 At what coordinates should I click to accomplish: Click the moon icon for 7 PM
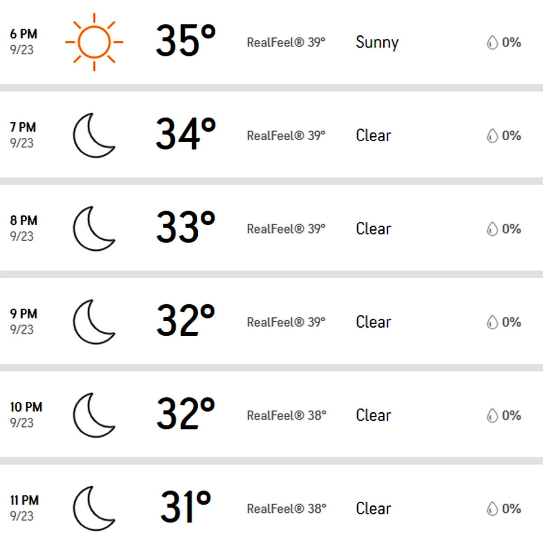pyautogui.click(x=94, y=135)
